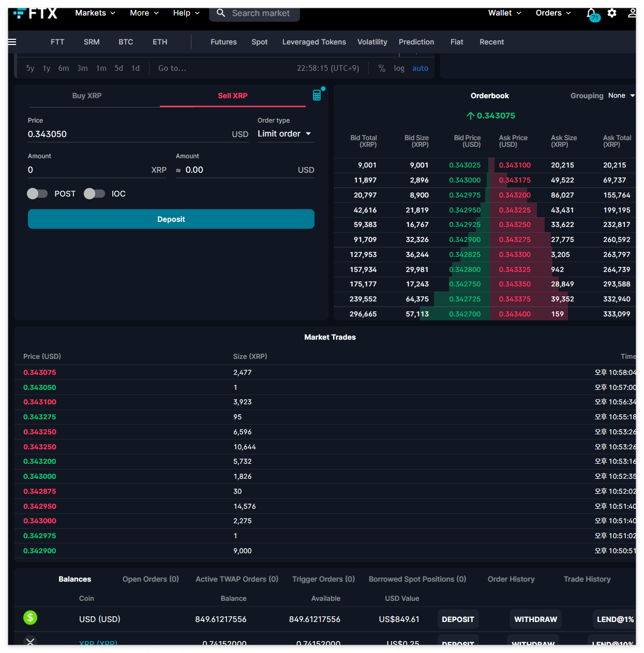Open the Futures markets tab

223,42
